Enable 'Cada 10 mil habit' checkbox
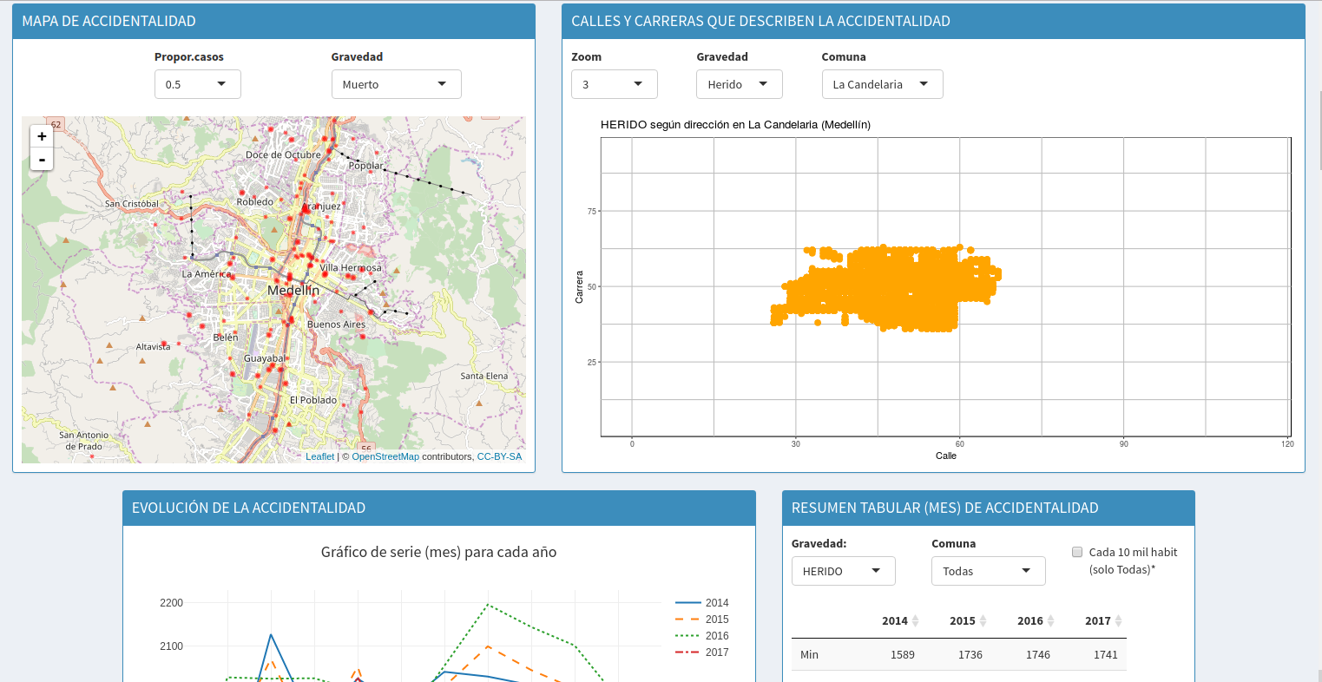 click(x=1077, y=552)
